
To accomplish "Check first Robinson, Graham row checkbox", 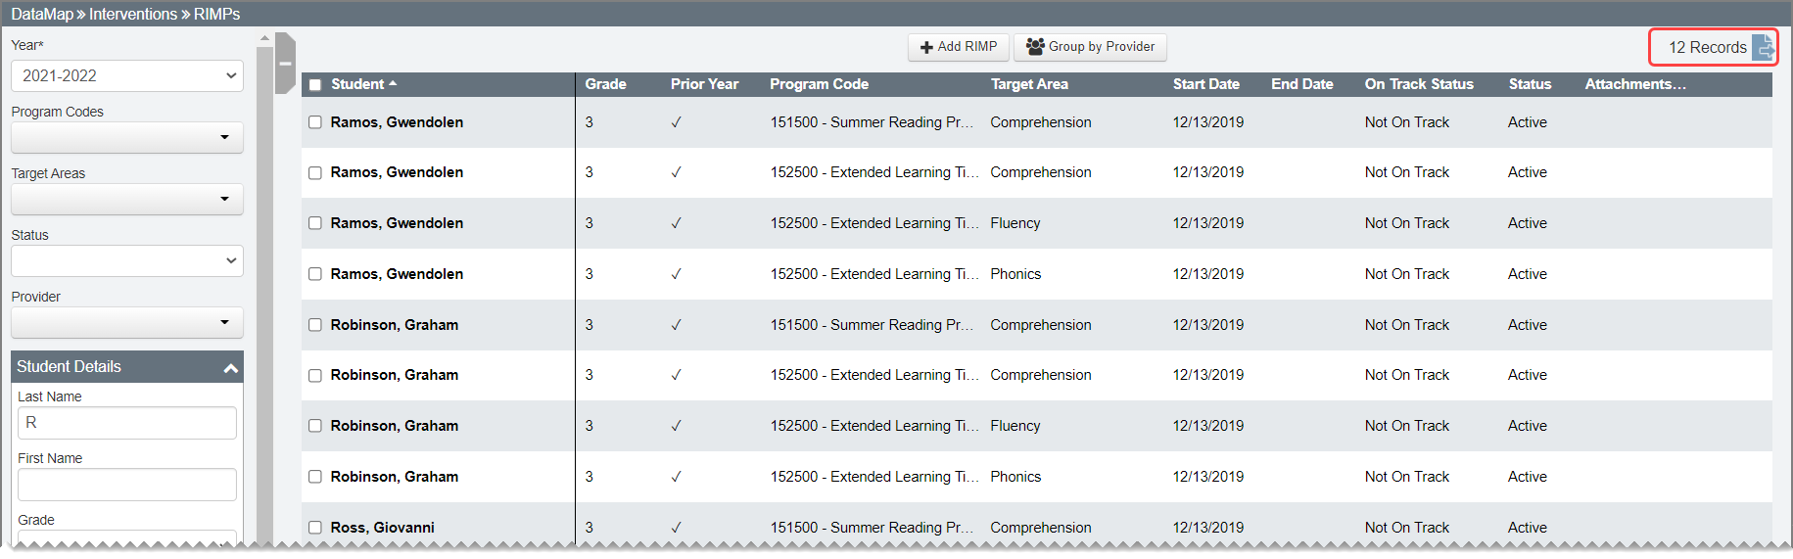I will click(x=315, y=325).
